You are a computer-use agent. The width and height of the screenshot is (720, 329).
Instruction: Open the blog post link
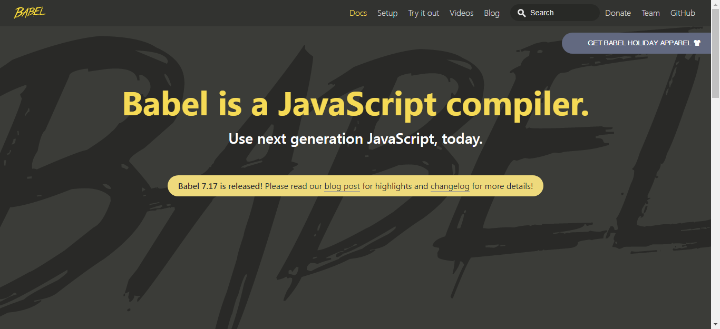click(342, 186)
